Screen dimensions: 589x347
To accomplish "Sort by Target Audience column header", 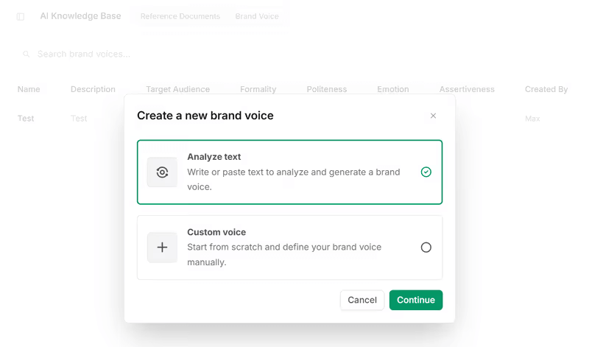I will [x=177, y=89].
